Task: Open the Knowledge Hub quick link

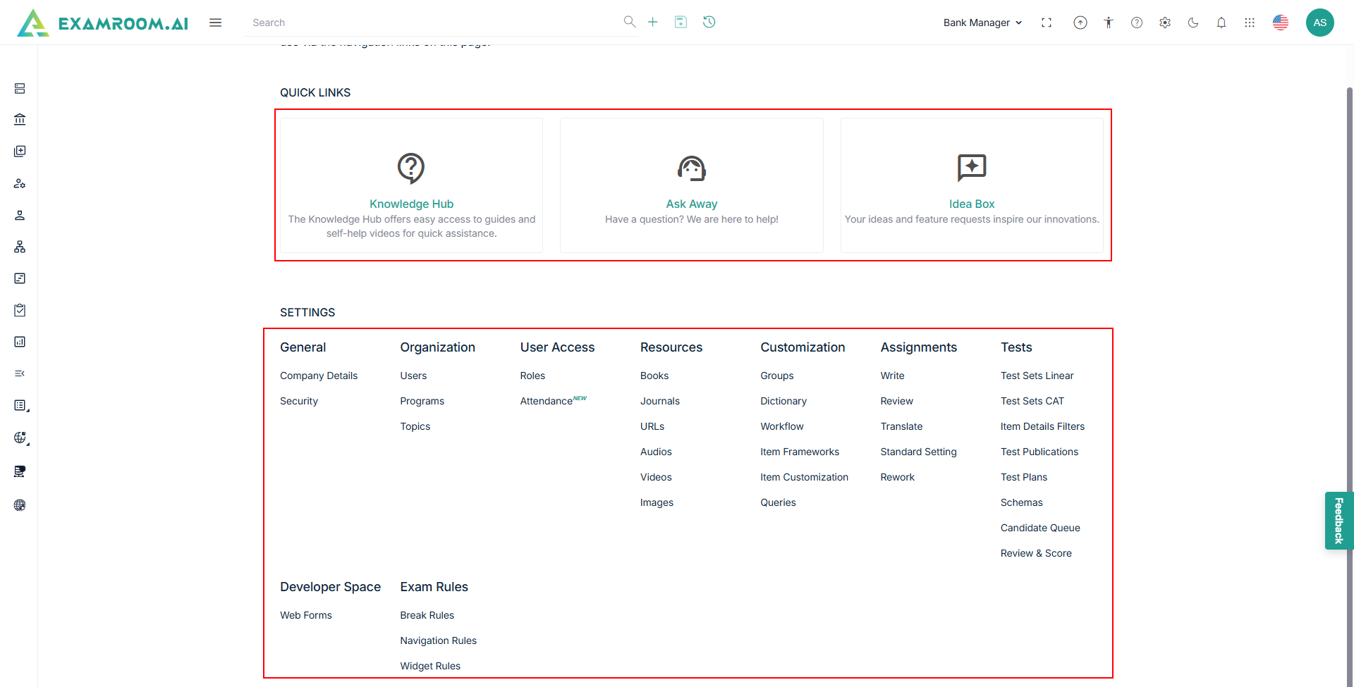Action: coord(411,204)
